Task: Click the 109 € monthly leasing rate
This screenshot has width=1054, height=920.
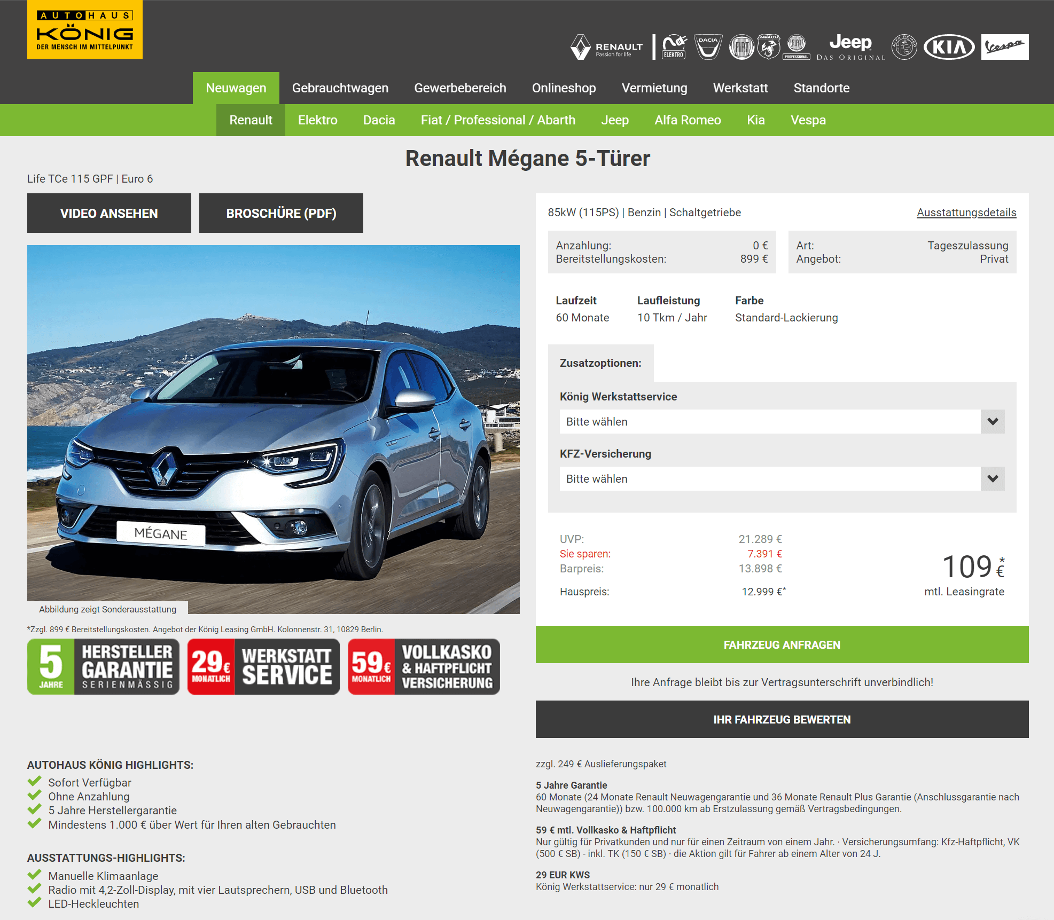Action: (x=973, y=567)
